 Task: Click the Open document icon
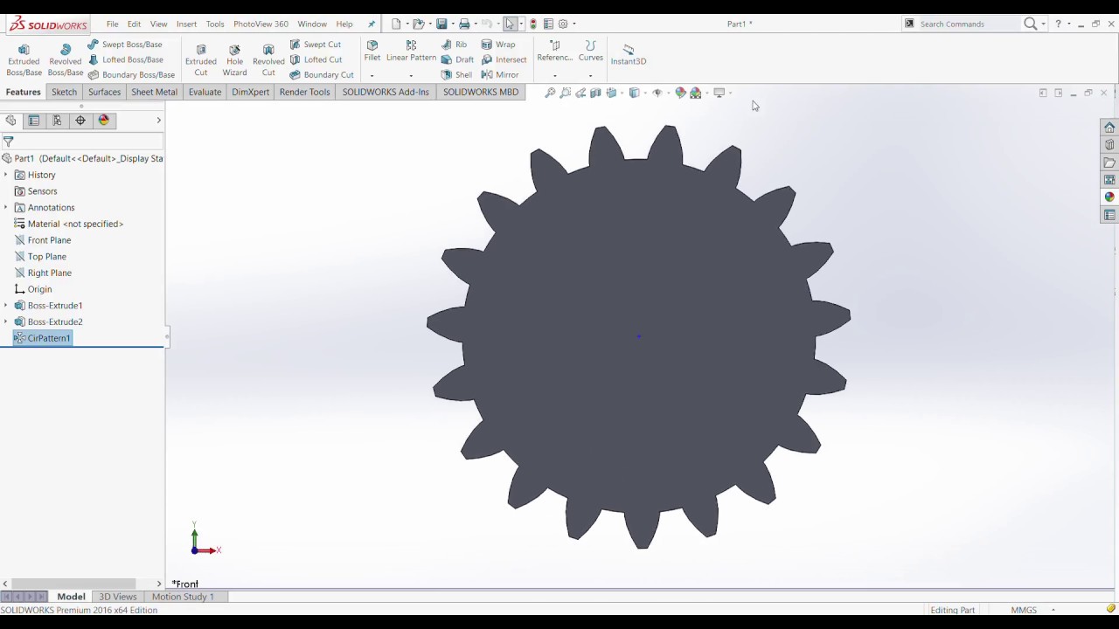coord(419,24)
